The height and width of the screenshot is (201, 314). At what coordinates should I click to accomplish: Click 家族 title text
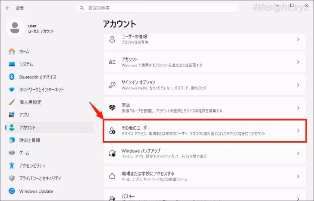click(x=126, y=105)
